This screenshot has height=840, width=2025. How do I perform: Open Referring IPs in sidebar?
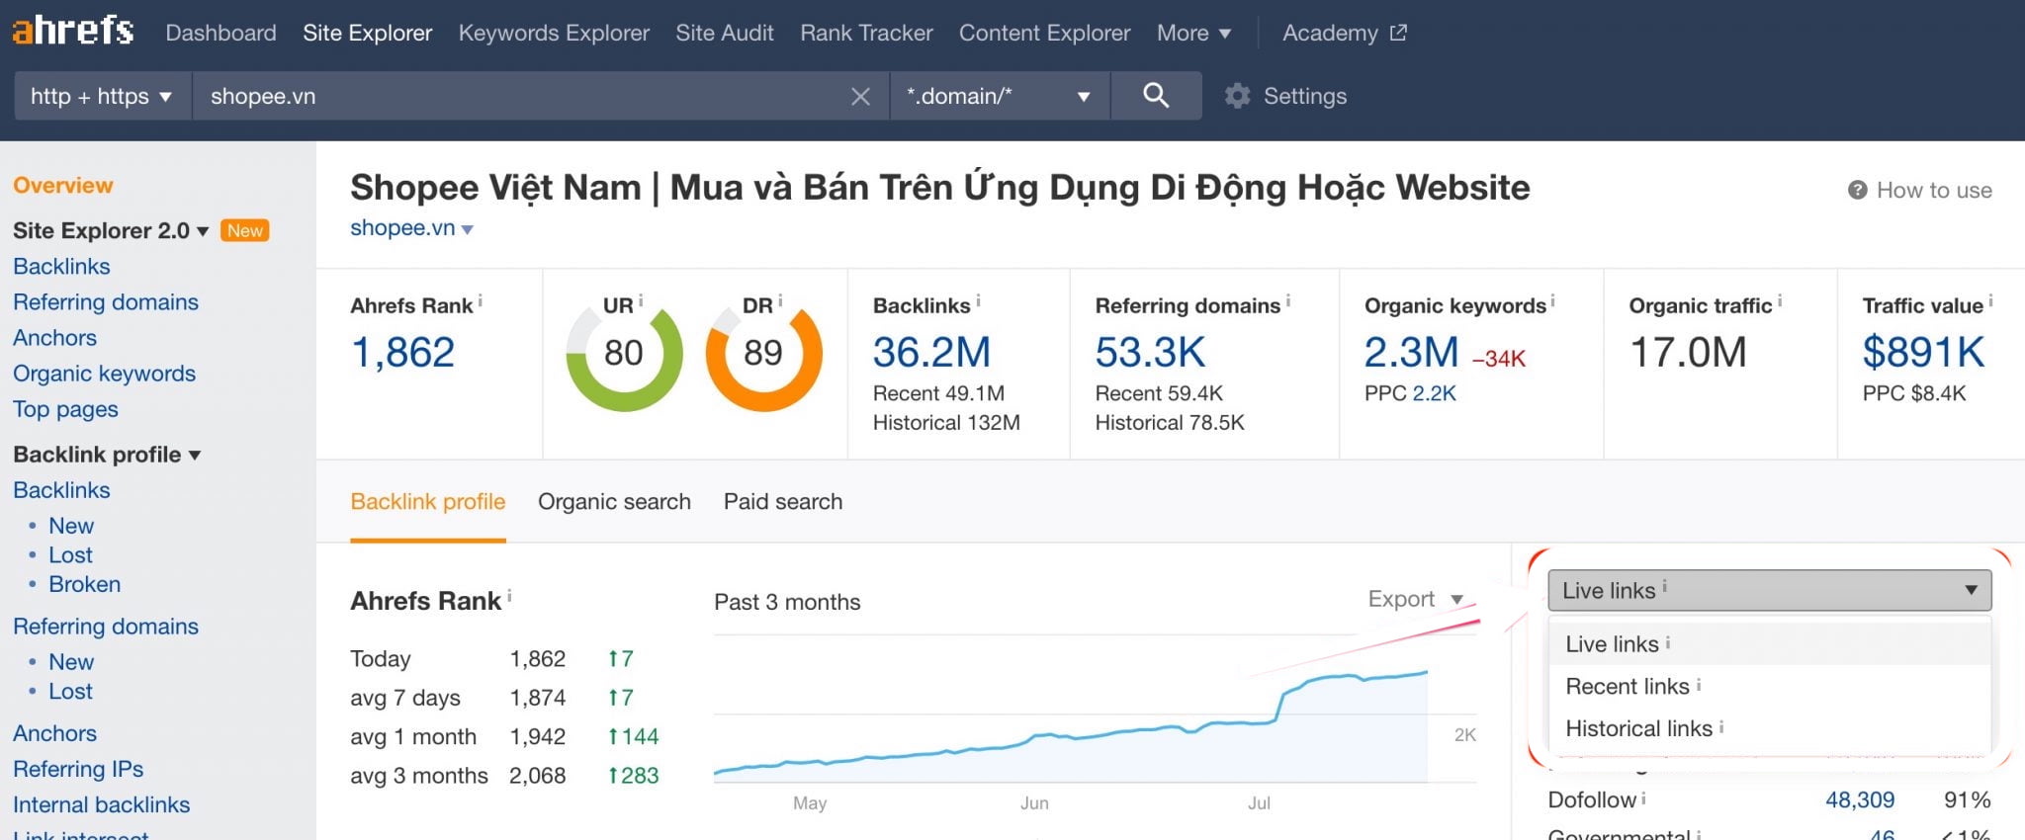78,769
